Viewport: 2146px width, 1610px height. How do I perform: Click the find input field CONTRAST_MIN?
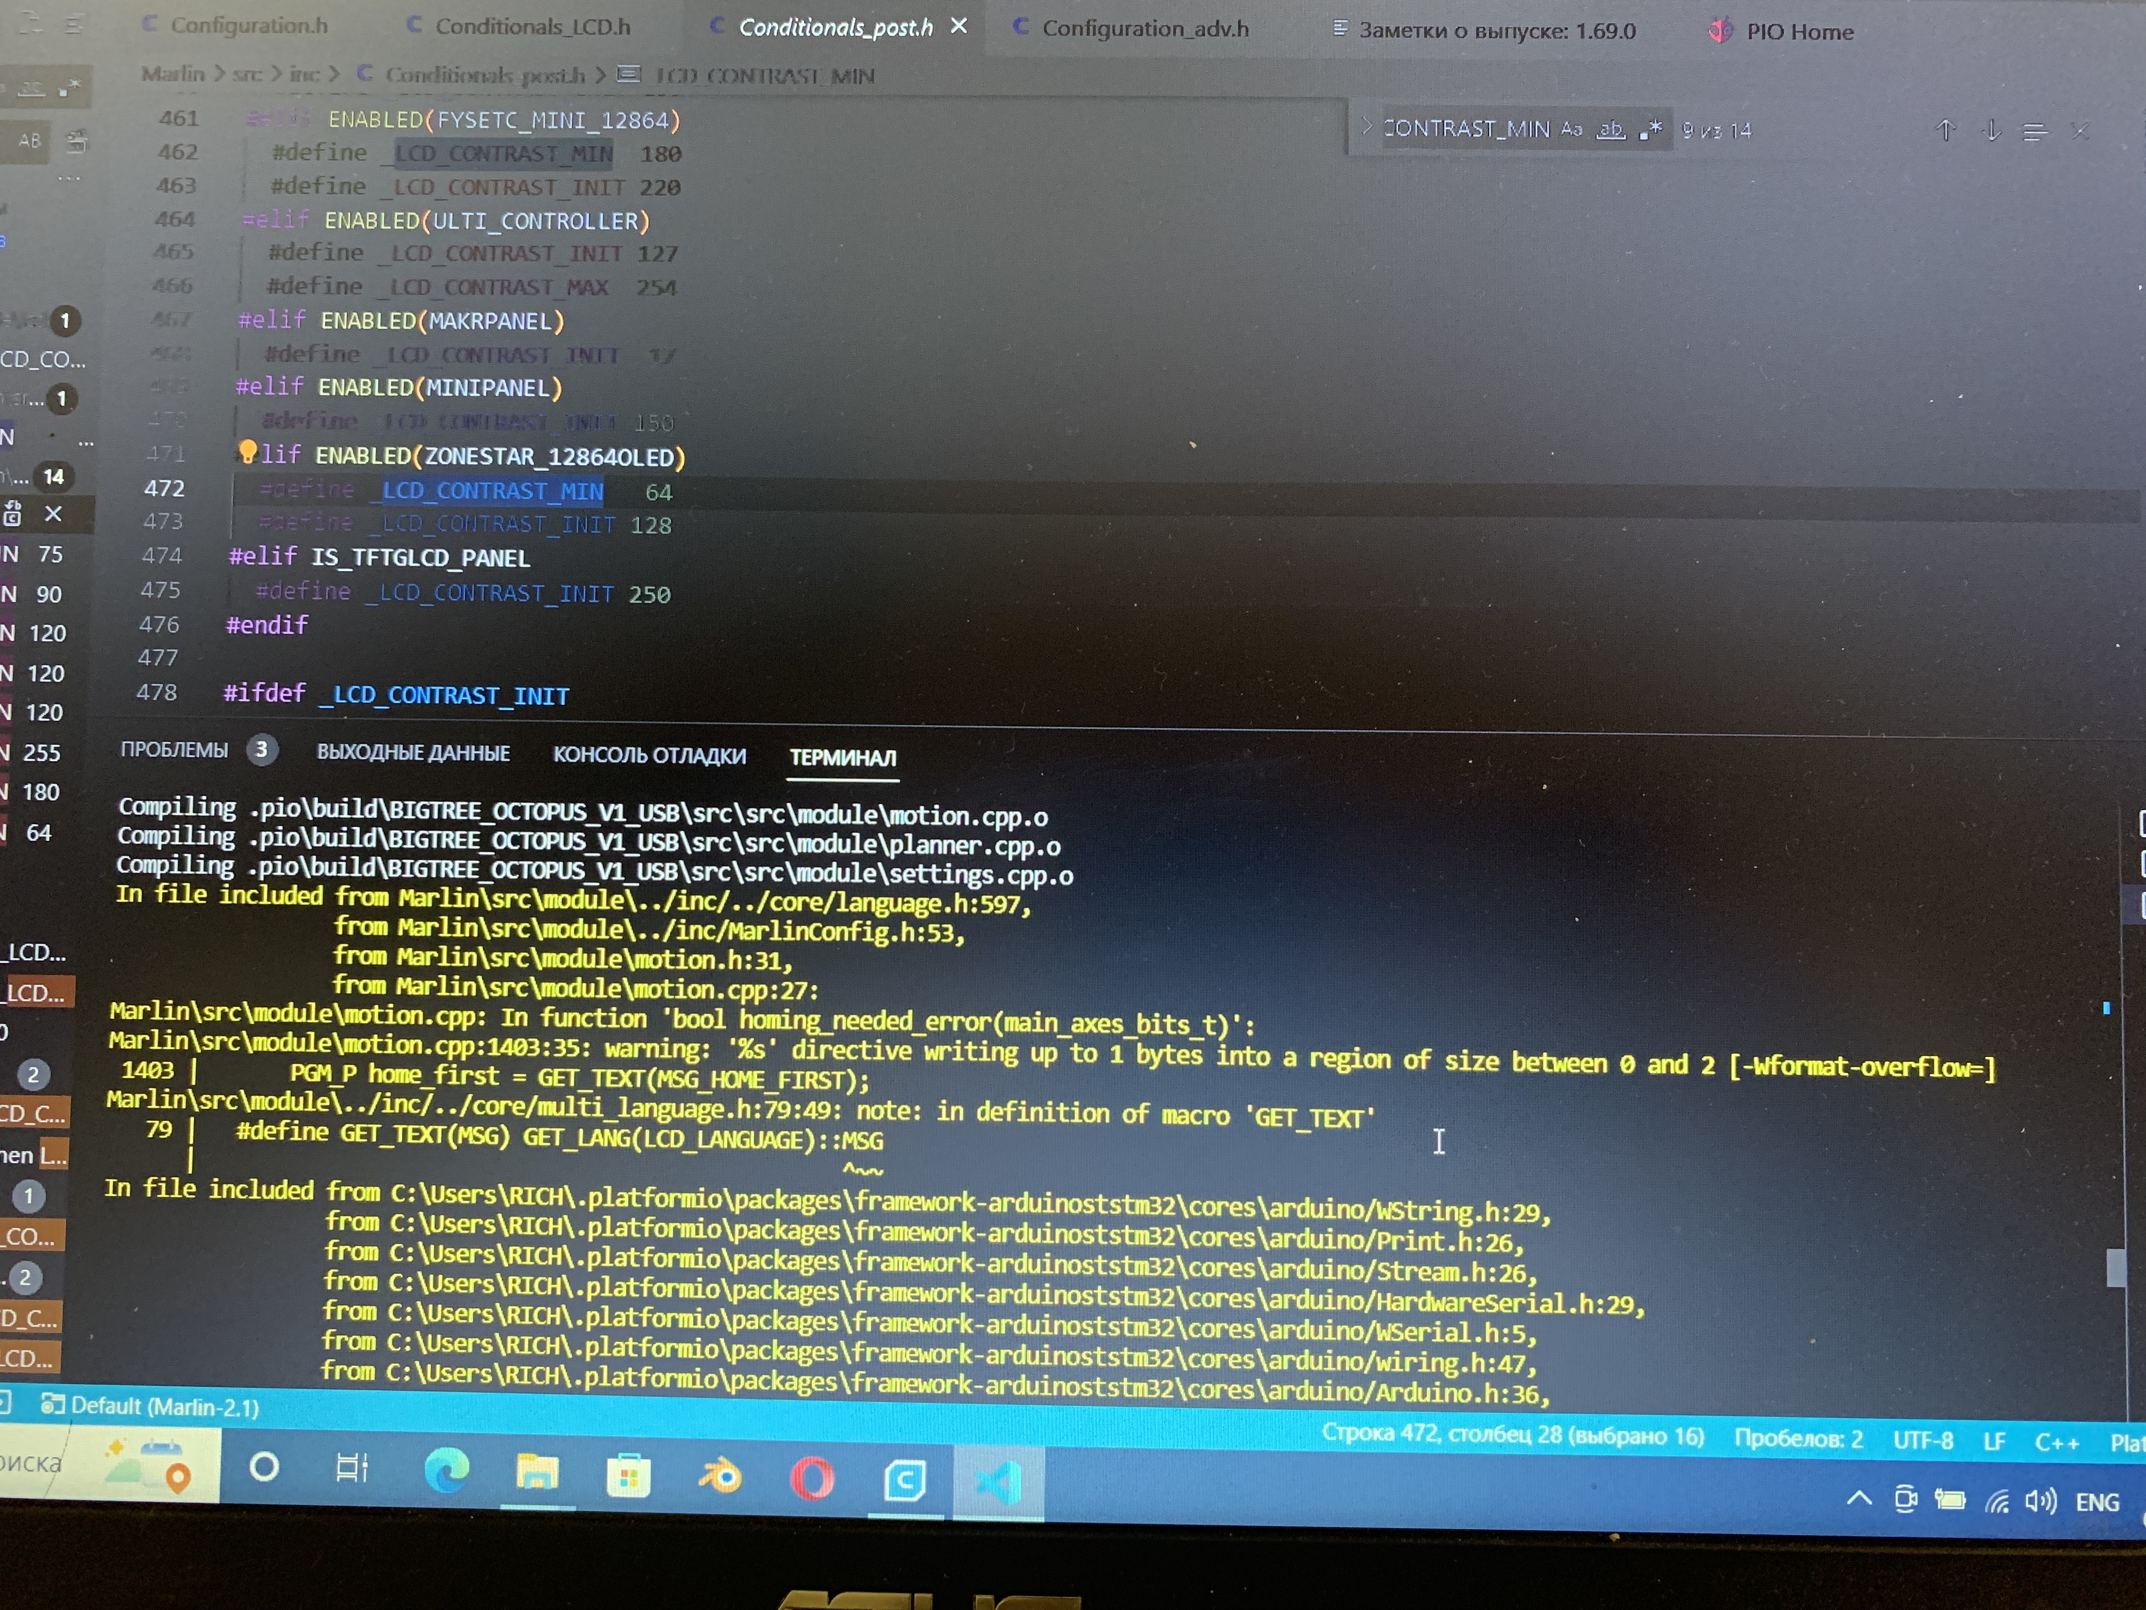[x=1467, y=129]
